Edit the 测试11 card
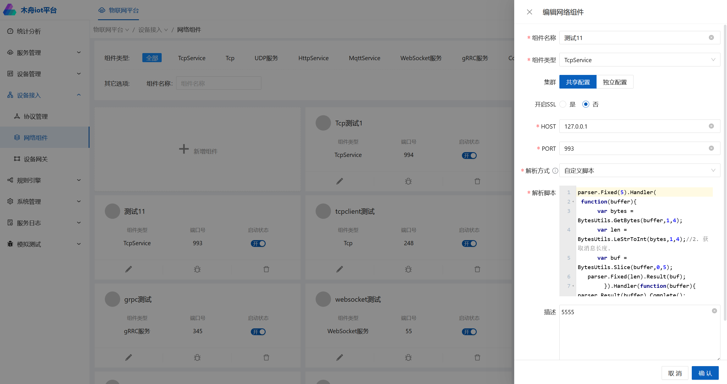 (x=128, y=269)
